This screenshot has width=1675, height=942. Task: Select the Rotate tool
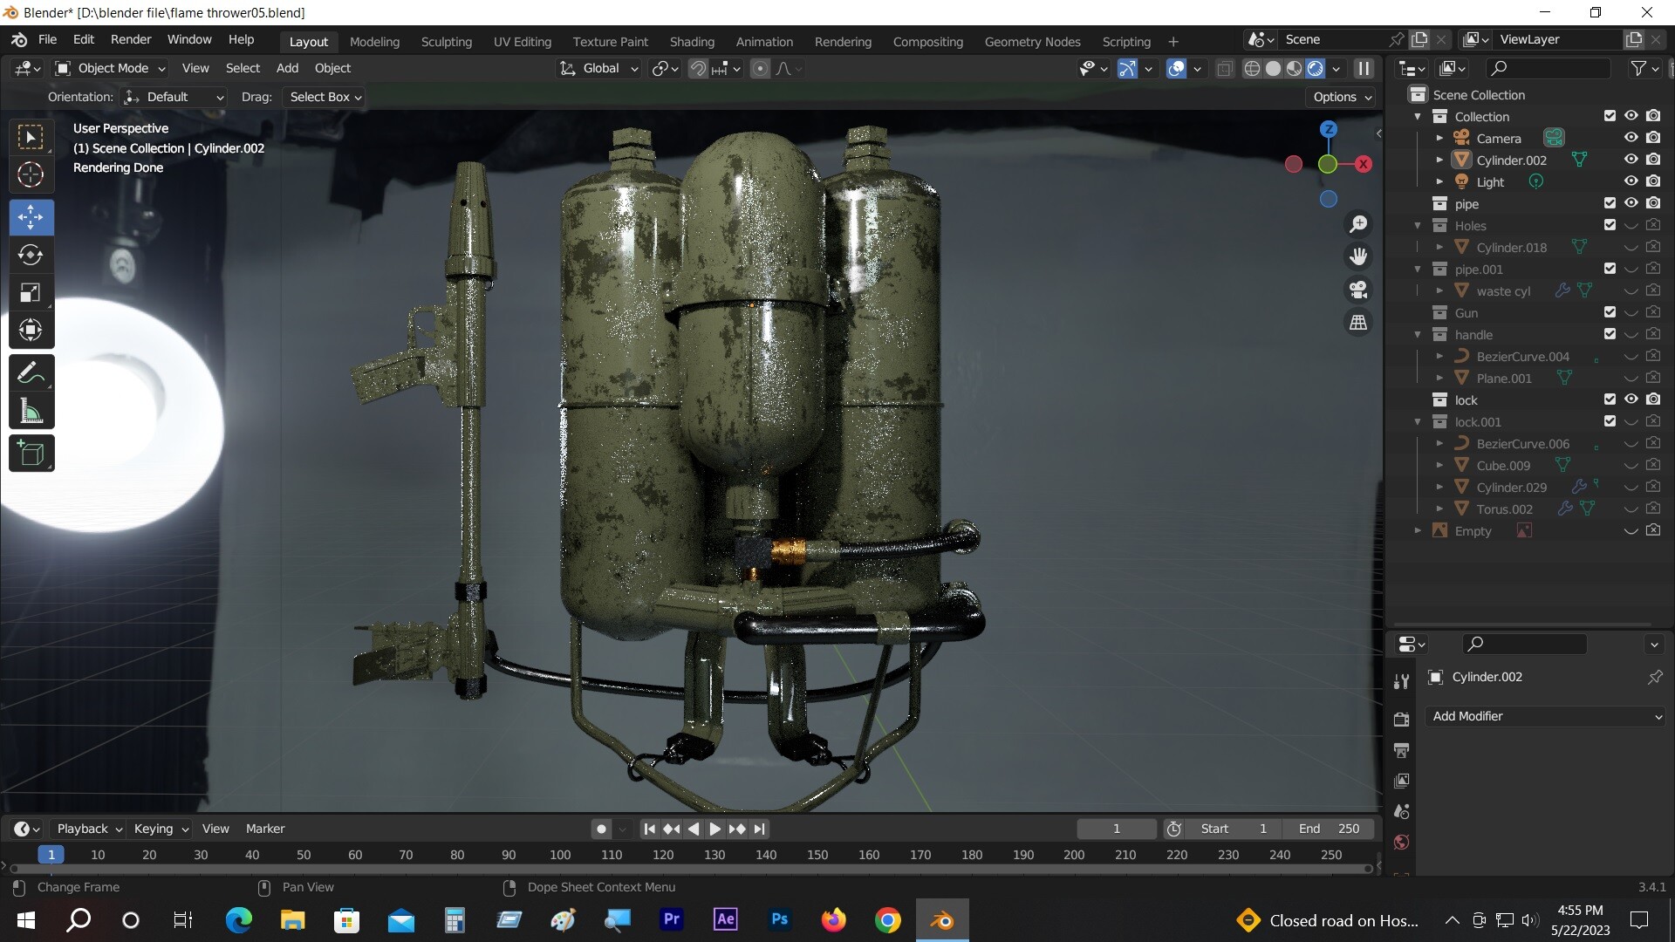click(x=31, y=256)
